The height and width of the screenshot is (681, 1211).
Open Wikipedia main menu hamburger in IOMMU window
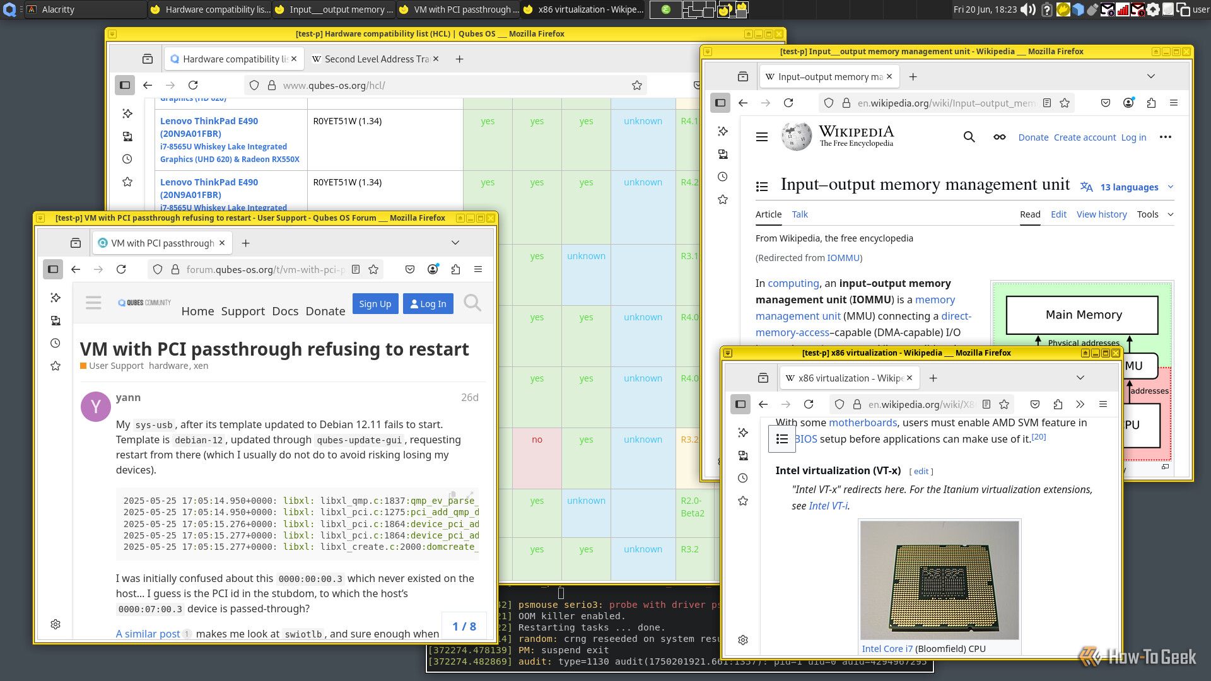click(762, 137)
